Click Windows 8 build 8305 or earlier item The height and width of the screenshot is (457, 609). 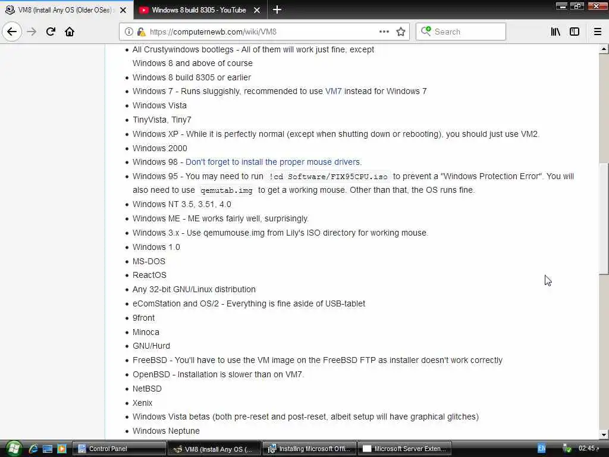pyautogui.click(x=192, y=77)
